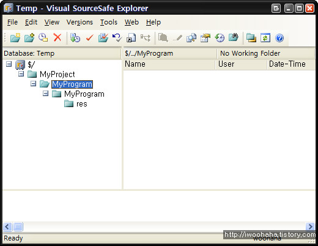The width and height of the screenshot is (318, 246).
Task: Click the No Working Folder label
Action: point(250,53)
